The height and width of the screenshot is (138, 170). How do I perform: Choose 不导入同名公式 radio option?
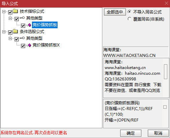[x=129, y=12]
